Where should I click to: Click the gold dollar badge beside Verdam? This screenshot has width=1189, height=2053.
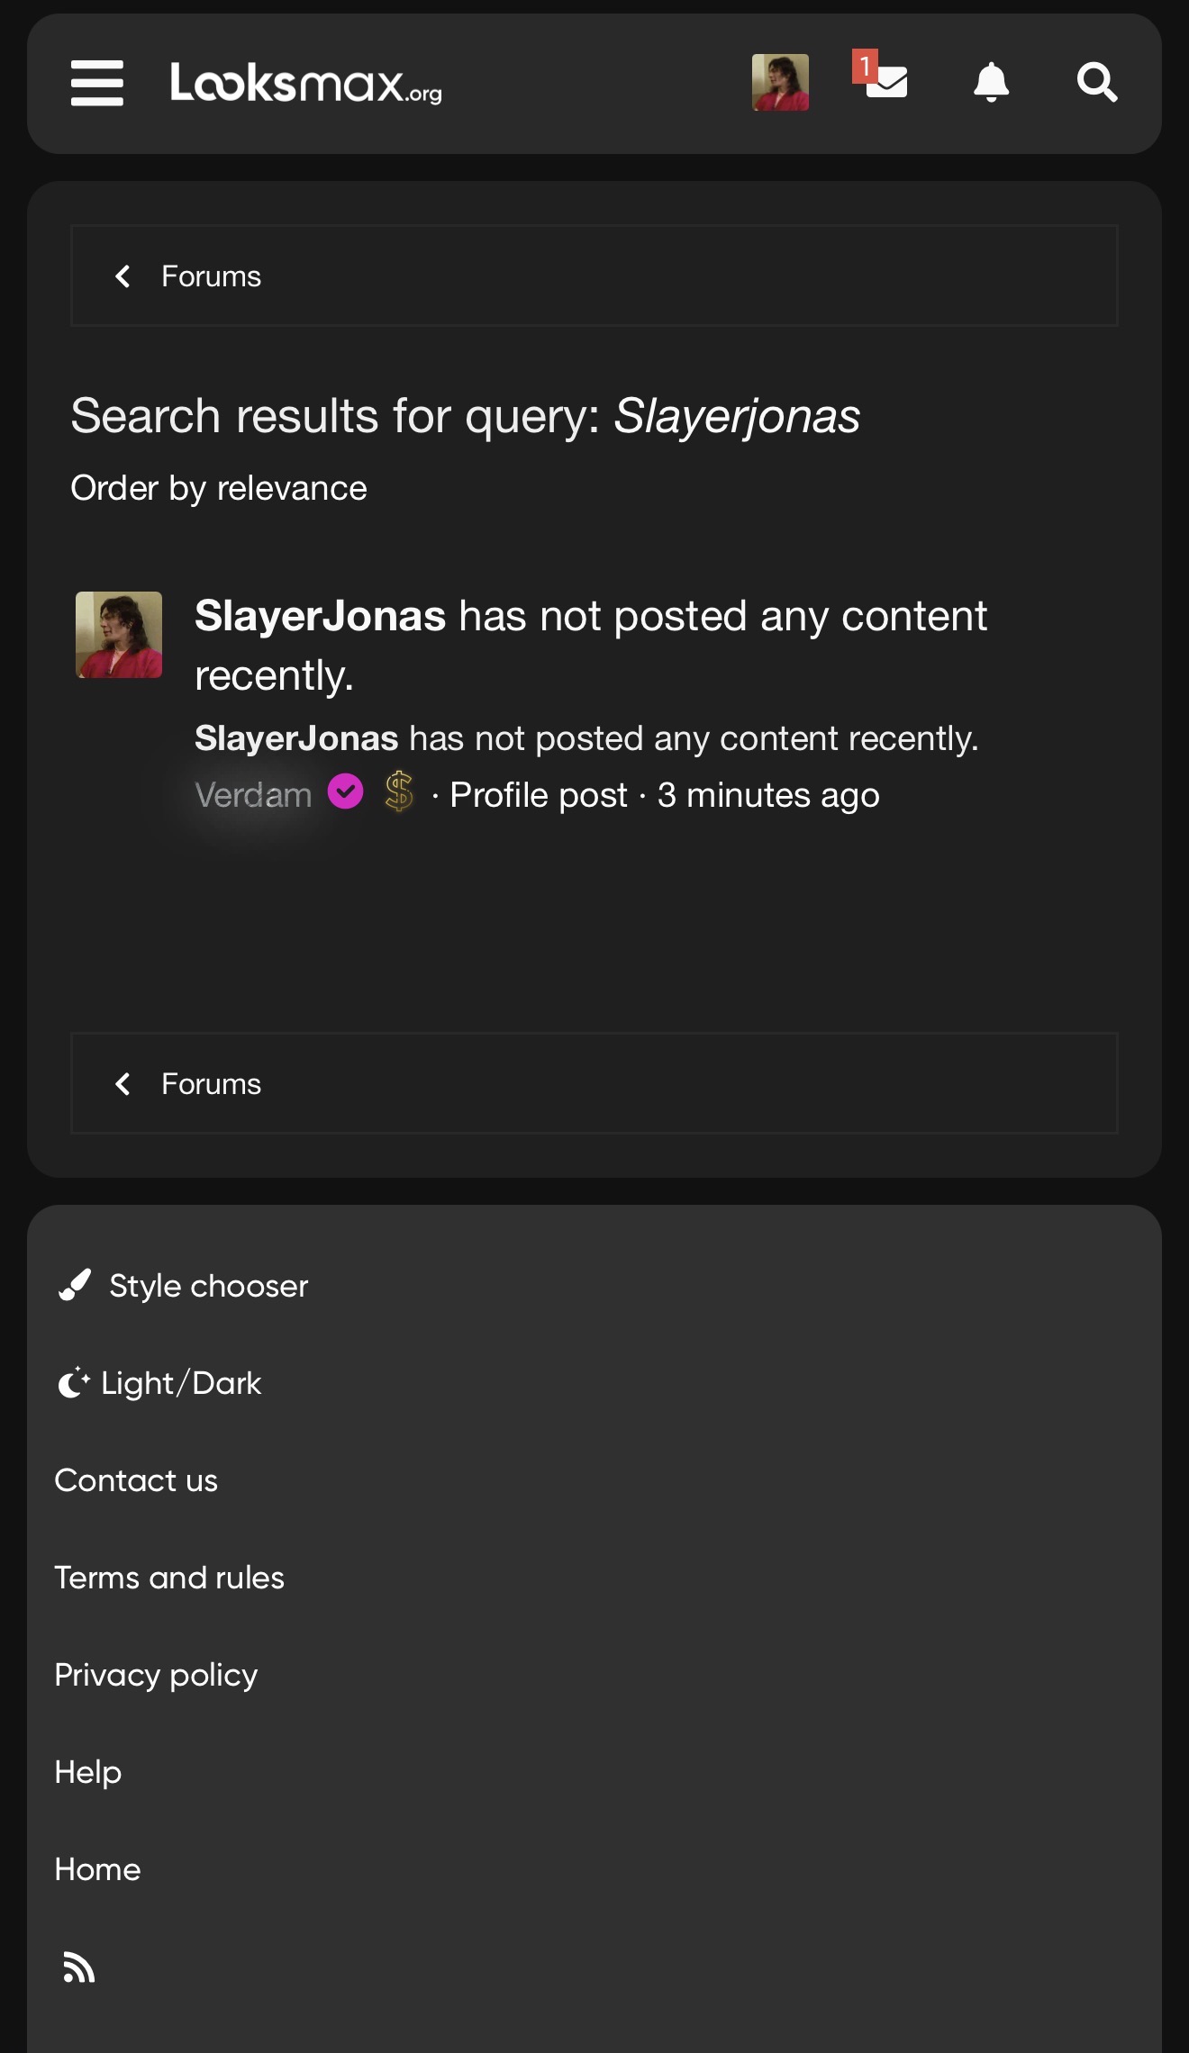coord(399,792)
